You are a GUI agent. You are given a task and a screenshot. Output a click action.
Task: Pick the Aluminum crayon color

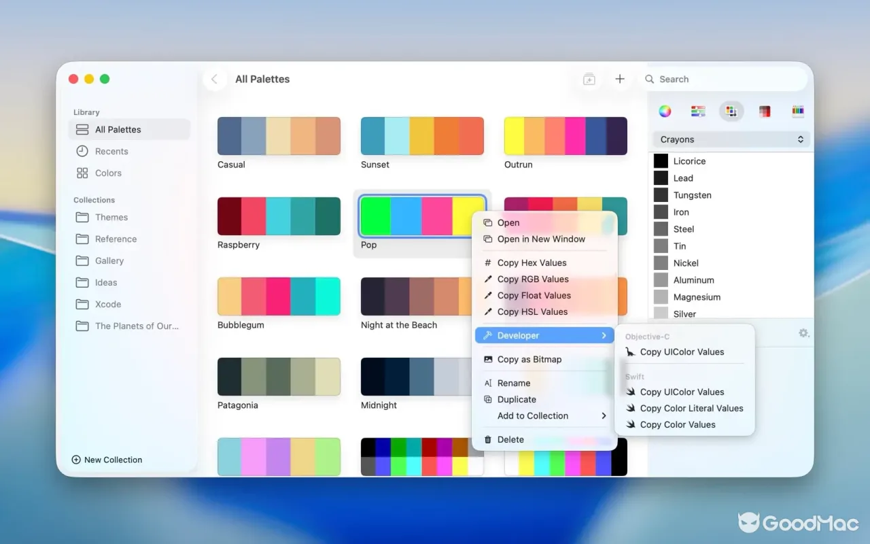tap(731, 280)
